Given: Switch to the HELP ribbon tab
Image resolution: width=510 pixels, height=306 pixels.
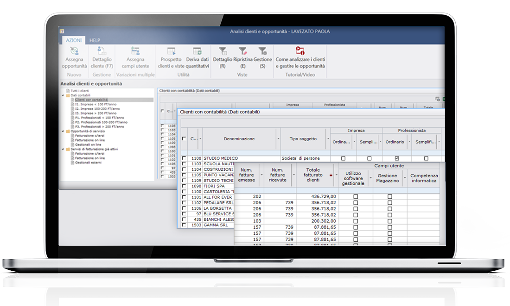Looking at the screenshot, I should click(x=95, y=40).
